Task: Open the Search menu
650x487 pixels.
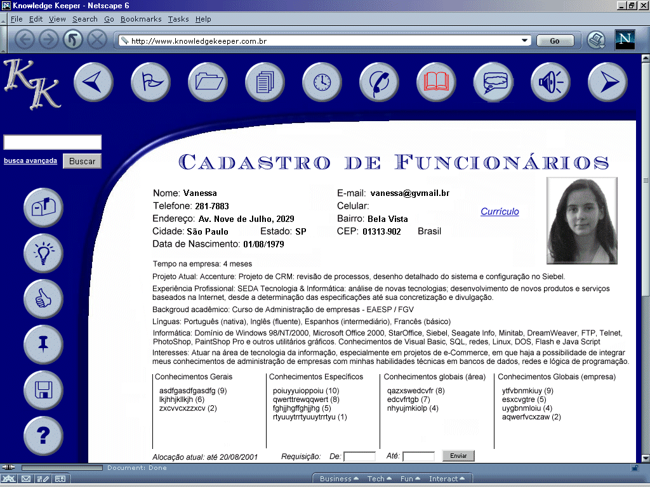Action: pyautogui.click(x=85, y=19)
